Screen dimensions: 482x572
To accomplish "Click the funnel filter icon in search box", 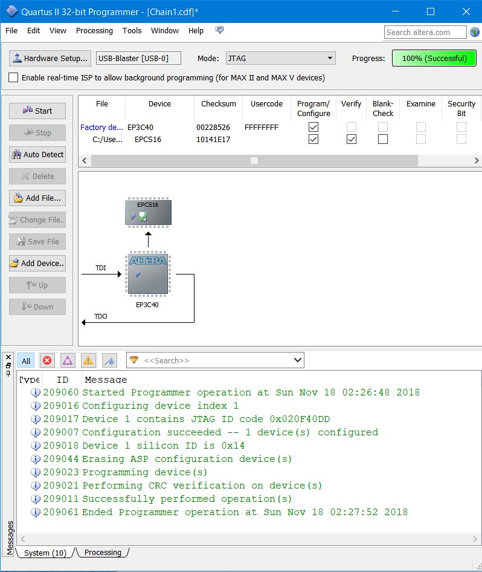I will coord(134,360).
